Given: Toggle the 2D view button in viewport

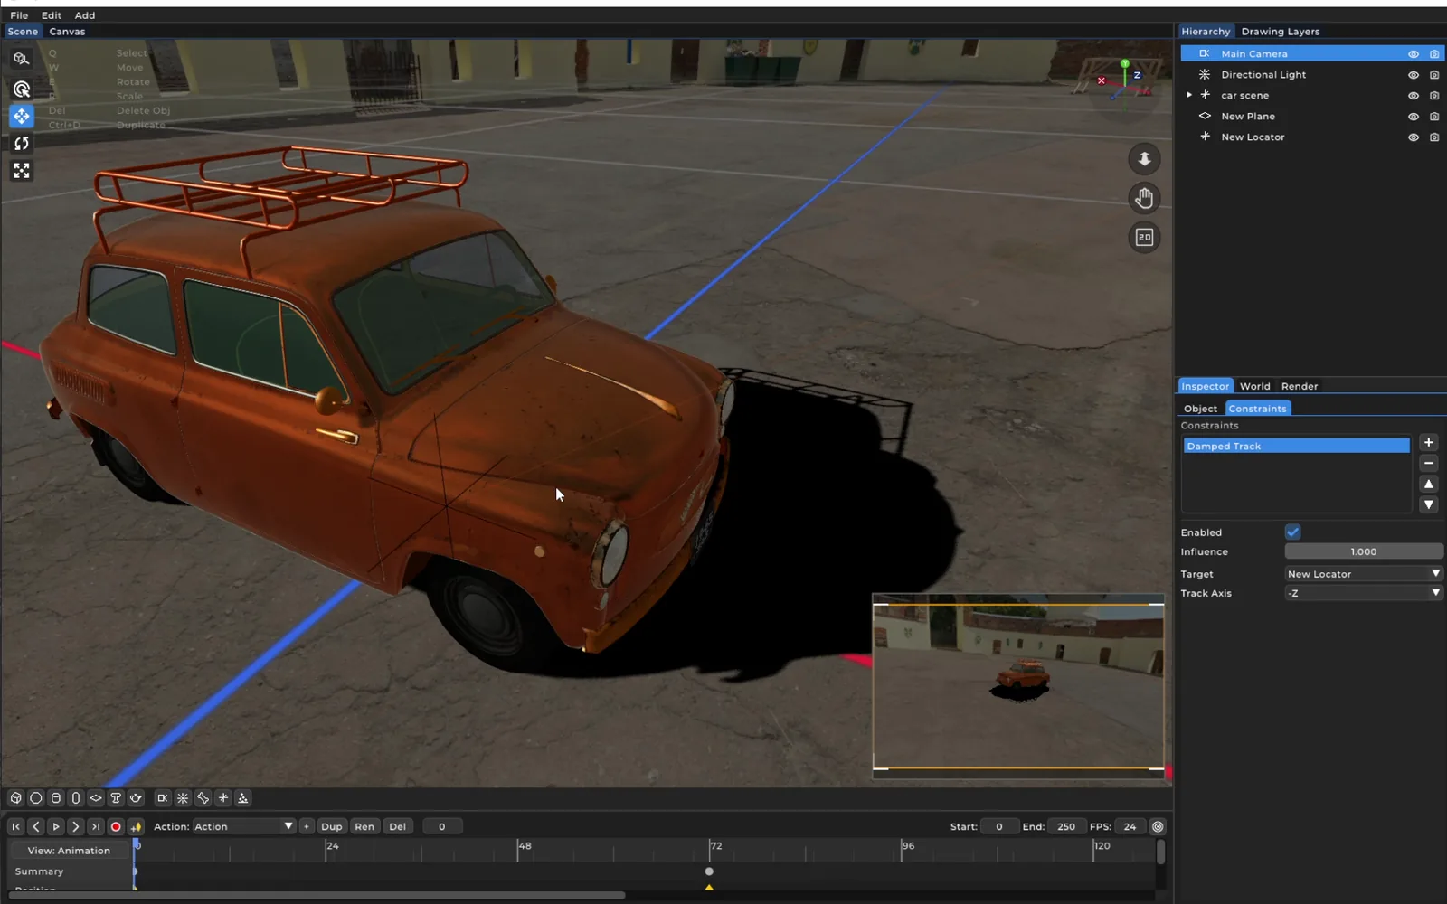Looking at the screenshot, I should coord(1144,237).
